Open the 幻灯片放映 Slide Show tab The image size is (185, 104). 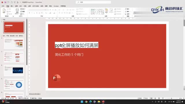pos(36,6)
